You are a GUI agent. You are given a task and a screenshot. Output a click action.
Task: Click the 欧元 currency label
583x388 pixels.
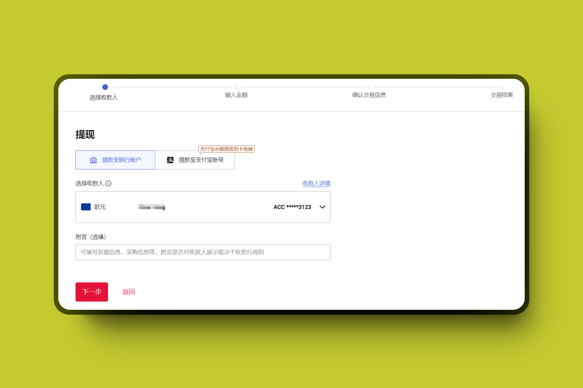(100, 207)
